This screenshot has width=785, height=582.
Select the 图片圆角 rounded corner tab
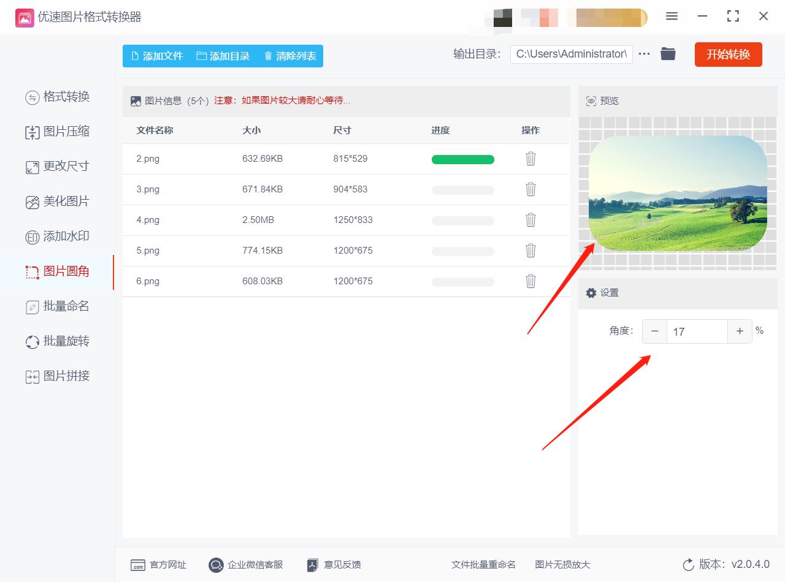(x=58, y=271)
